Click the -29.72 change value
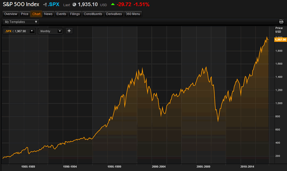This screenshot has height=171, width=287. pyautogui.click(x=124, y=4)
